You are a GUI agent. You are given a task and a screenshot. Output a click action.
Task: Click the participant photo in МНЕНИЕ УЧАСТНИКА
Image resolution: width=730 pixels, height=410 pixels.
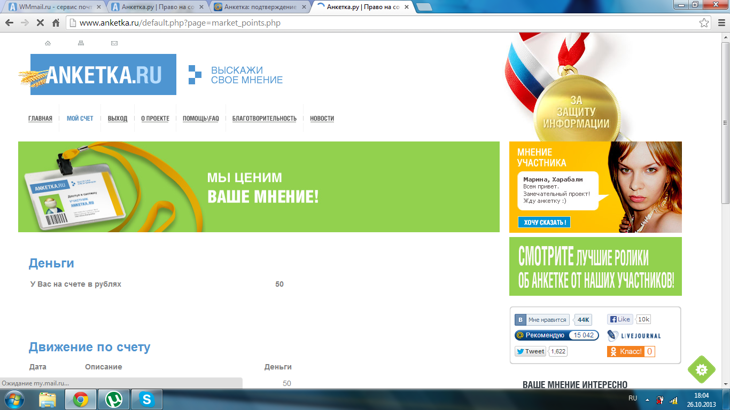click(644, 187)
